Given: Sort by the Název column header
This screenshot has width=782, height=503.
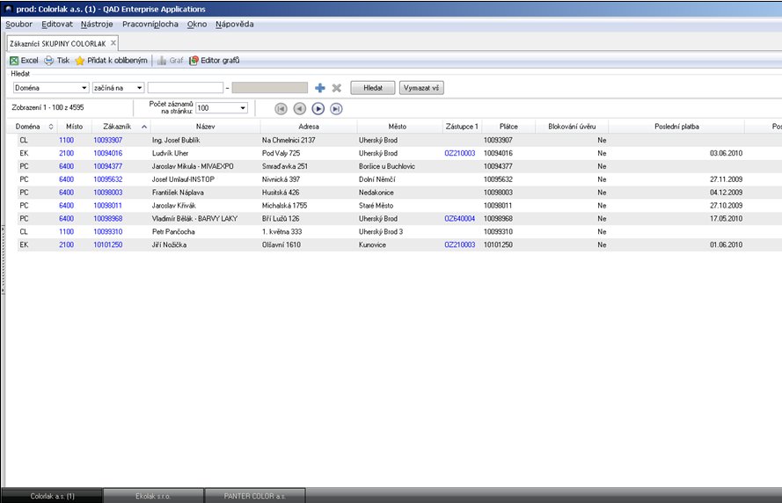Looking at the screenshot, I should [206, 127].
